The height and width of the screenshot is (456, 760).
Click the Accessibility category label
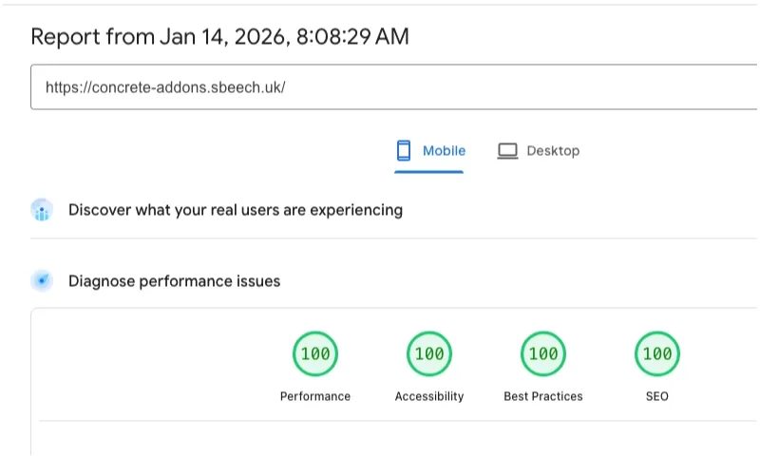coord(429,396)
